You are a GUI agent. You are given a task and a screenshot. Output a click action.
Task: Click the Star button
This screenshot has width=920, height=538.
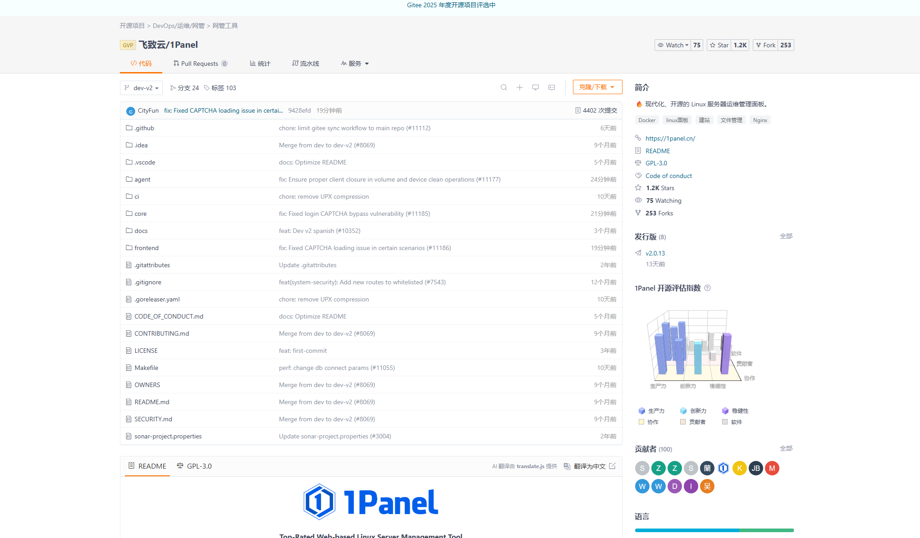[719, 45]
